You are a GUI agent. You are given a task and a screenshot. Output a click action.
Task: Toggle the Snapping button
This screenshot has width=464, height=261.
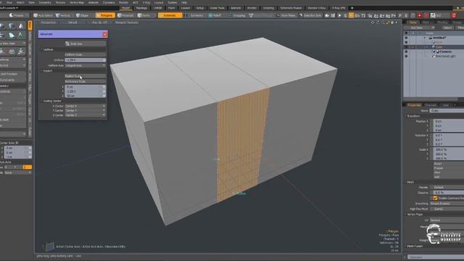tap(237, 15)
